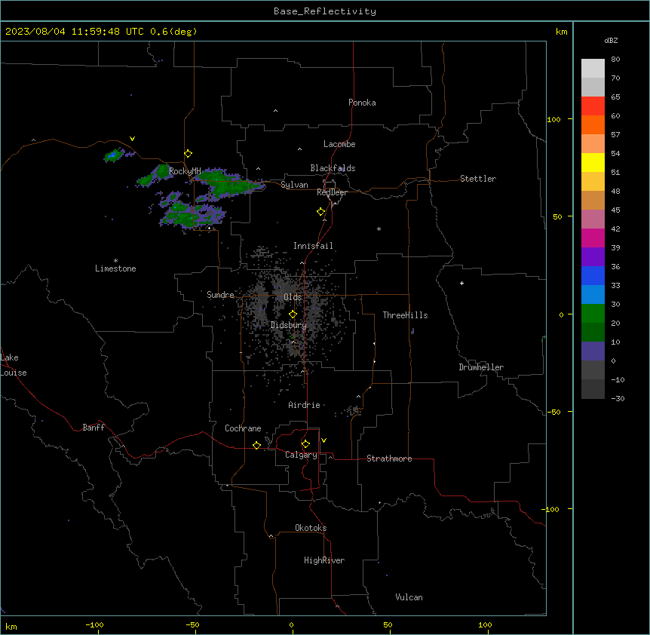
Task: Click the white plus marker north of Drumheller
Action: pos(461,283)
